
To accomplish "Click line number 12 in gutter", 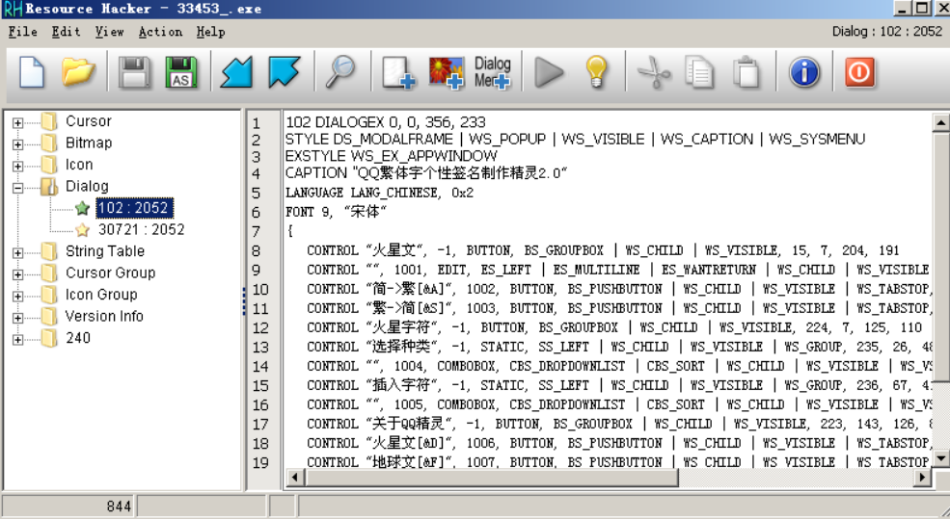I will [x=260, y=327].
